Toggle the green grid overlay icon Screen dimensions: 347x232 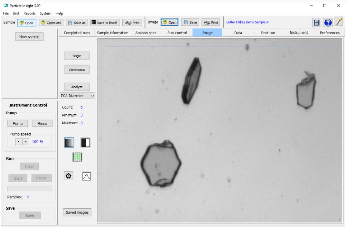[77, 157]
